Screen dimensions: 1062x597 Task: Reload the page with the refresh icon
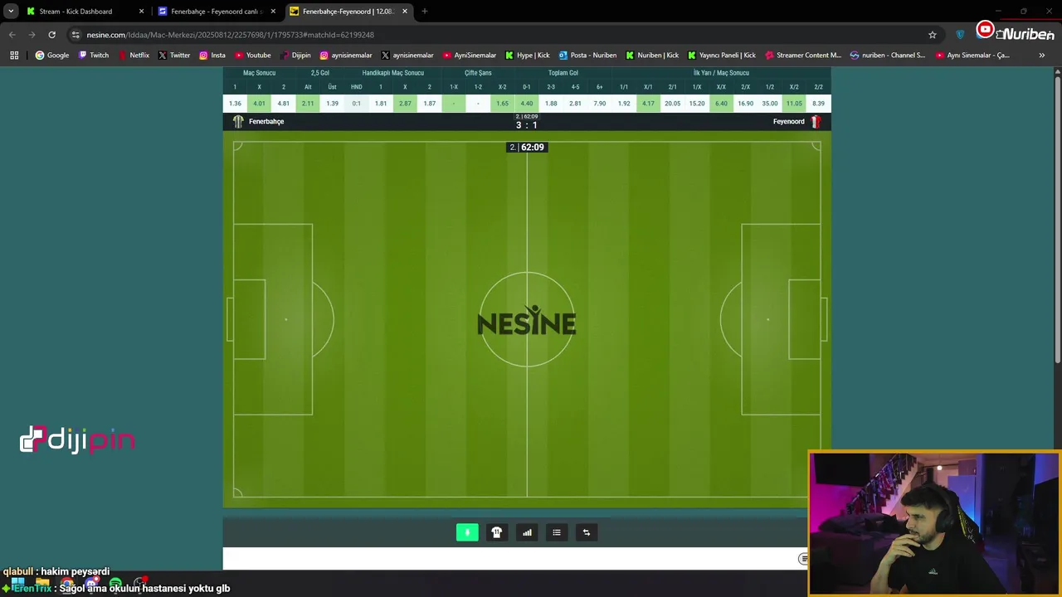pos(51,35)
